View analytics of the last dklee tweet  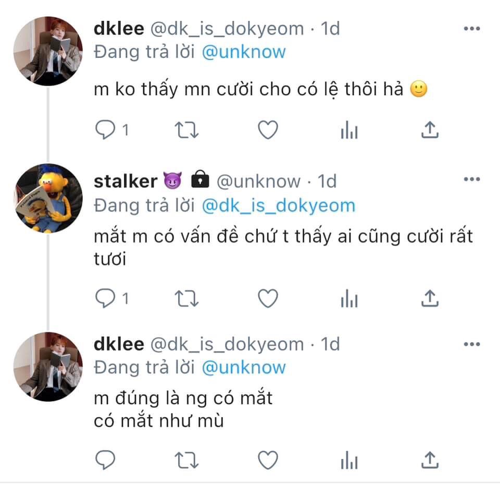[349, 459]
